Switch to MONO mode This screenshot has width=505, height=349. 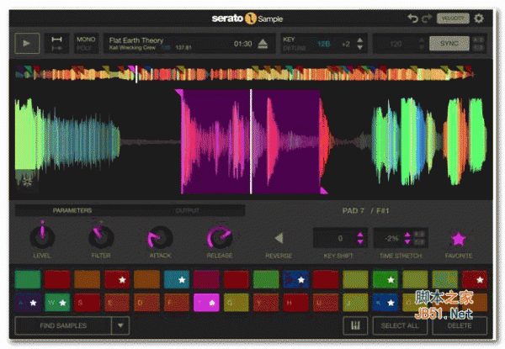click(x=86, y=40)
